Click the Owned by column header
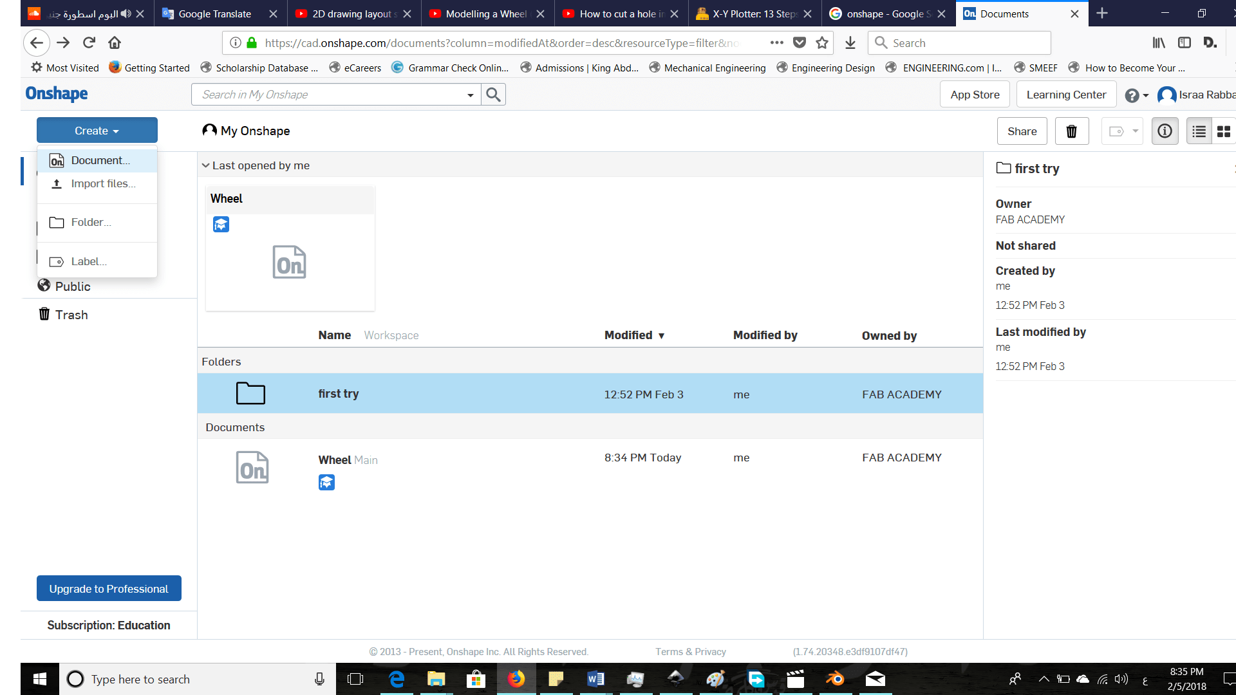1236x695 pixels. point(889,336)
